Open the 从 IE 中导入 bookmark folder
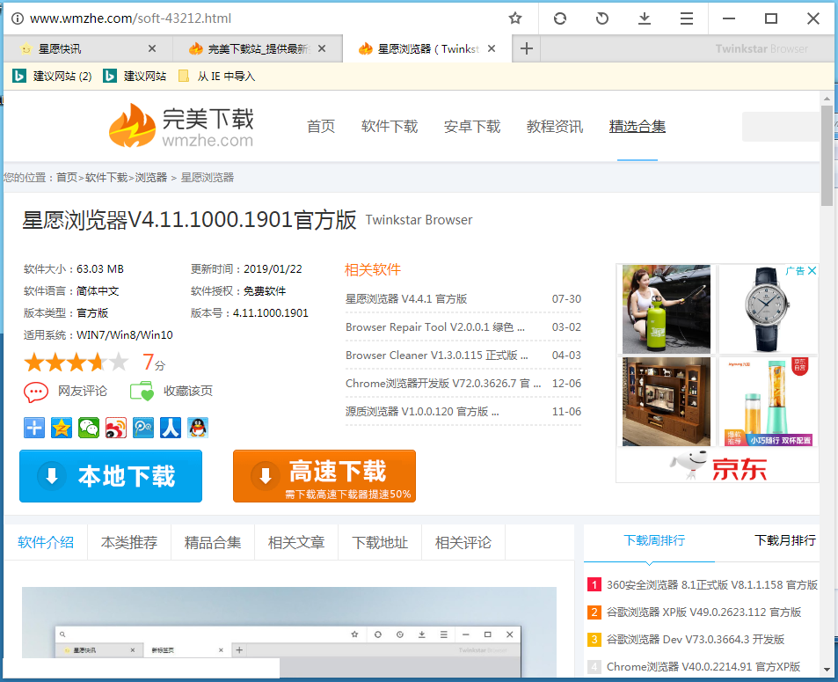Viewport: 838px width, 682px height. tap(217, 76)
